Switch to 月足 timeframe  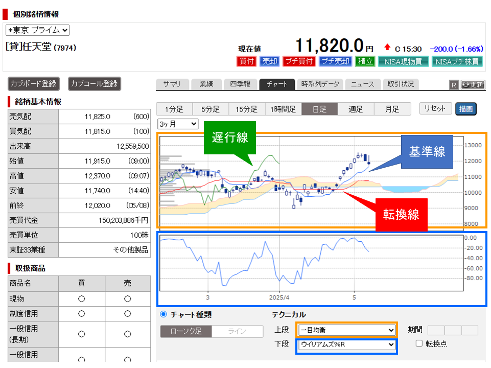pyautogui.click(x=392, y=109)
